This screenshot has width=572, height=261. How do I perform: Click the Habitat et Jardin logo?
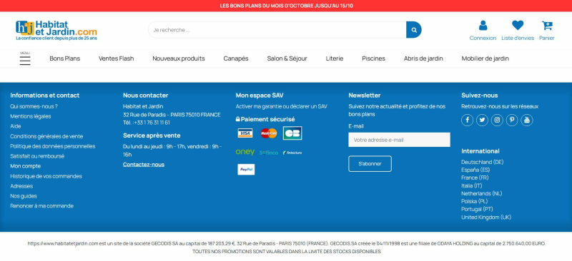(56, 30)
